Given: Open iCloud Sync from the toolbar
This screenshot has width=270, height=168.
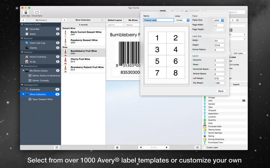Looking at the screenshot, I should click(37, 12).
